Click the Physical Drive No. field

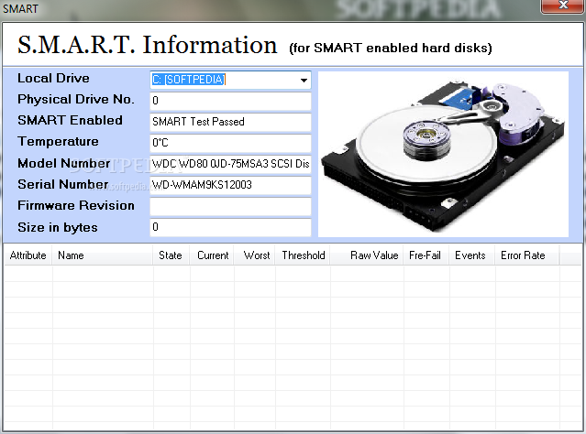point(230,101)
